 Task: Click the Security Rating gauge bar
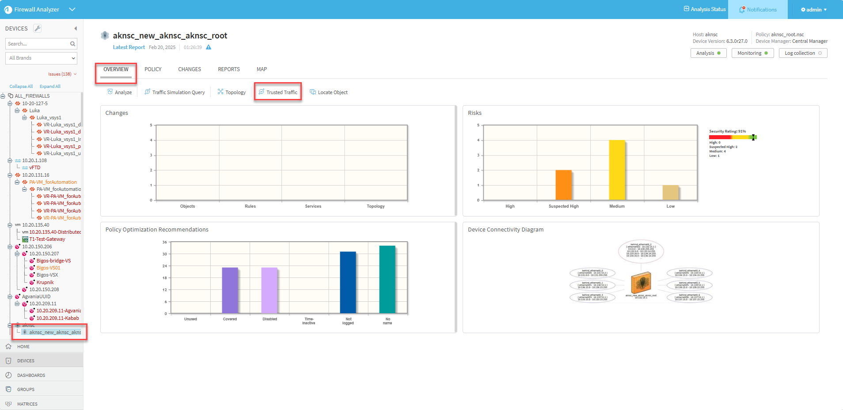733,137
